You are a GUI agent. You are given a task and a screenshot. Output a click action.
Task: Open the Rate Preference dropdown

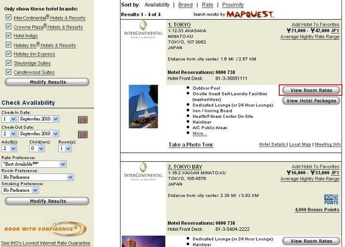pyautogui.click(x=34, y=164)
